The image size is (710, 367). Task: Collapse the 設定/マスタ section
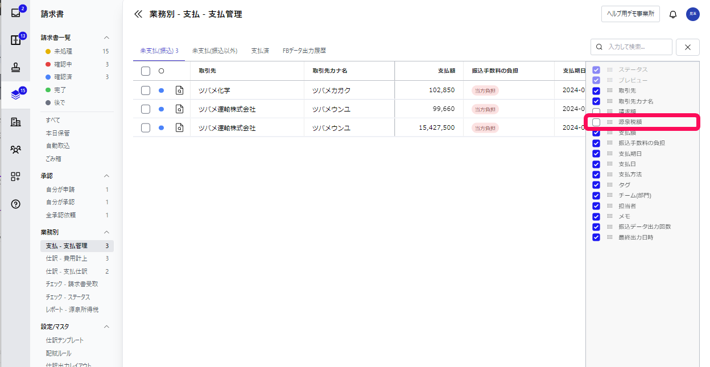pos(106,327)
